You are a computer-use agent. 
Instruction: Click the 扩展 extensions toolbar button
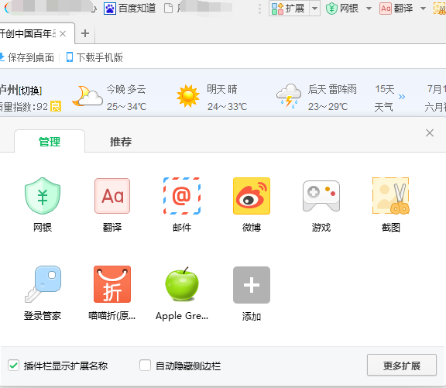(289, 9)
